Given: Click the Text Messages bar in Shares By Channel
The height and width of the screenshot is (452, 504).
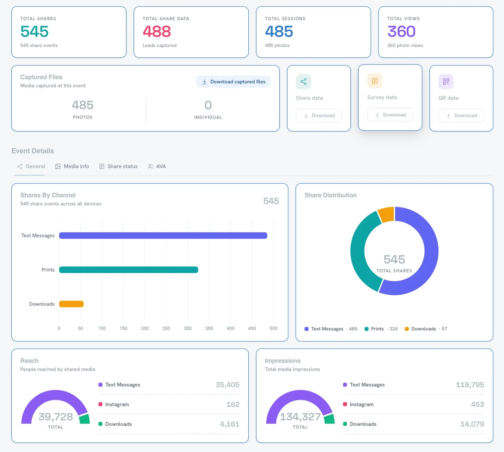Looking at the screenshot, I should point(163,236).
